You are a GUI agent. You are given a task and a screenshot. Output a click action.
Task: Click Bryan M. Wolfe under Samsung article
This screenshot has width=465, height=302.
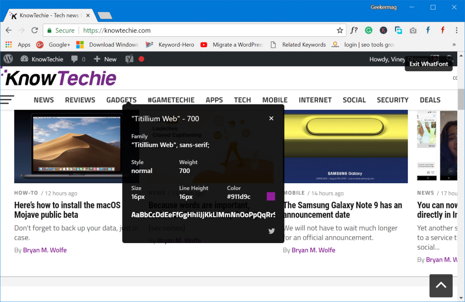pyautogui.click(x=313, y=250)
